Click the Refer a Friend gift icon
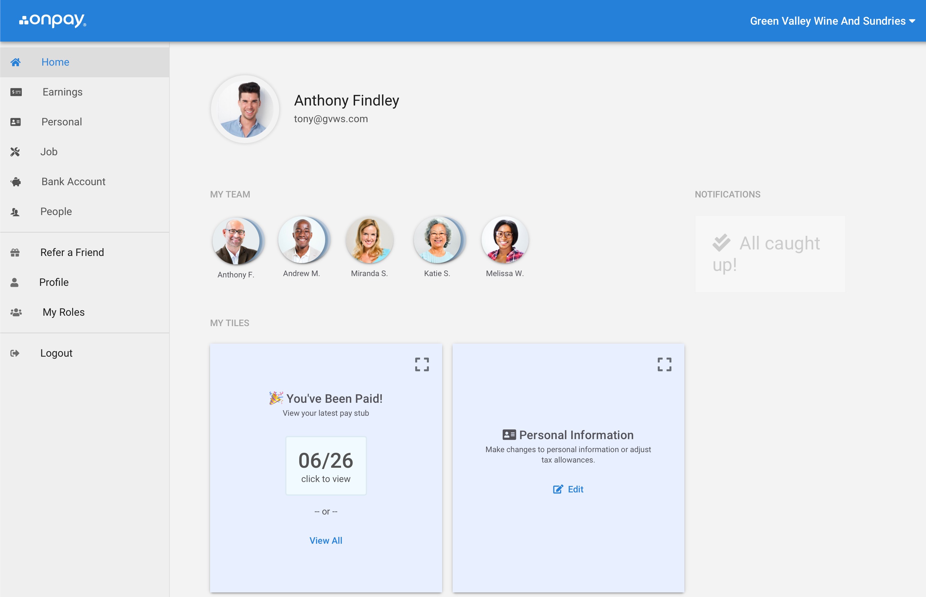 tap(15, 252)
